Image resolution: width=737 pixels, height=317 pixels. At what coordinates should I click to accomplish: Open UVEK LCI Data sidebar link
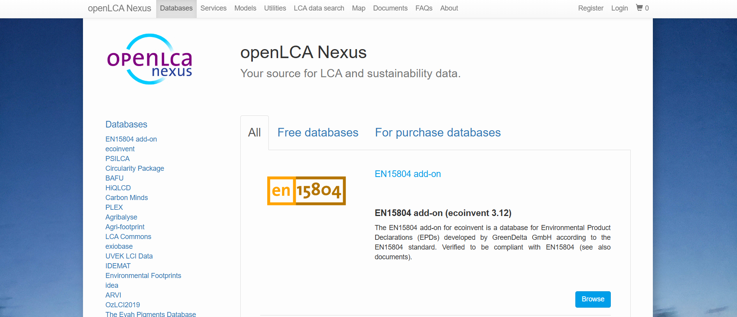[x=129, y=256]
